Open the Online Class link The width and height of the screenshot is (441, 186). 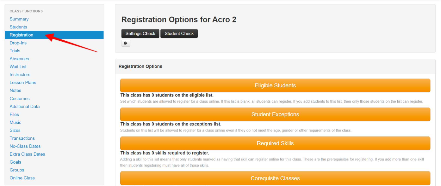pyautogui.click(x=22, y=178)
